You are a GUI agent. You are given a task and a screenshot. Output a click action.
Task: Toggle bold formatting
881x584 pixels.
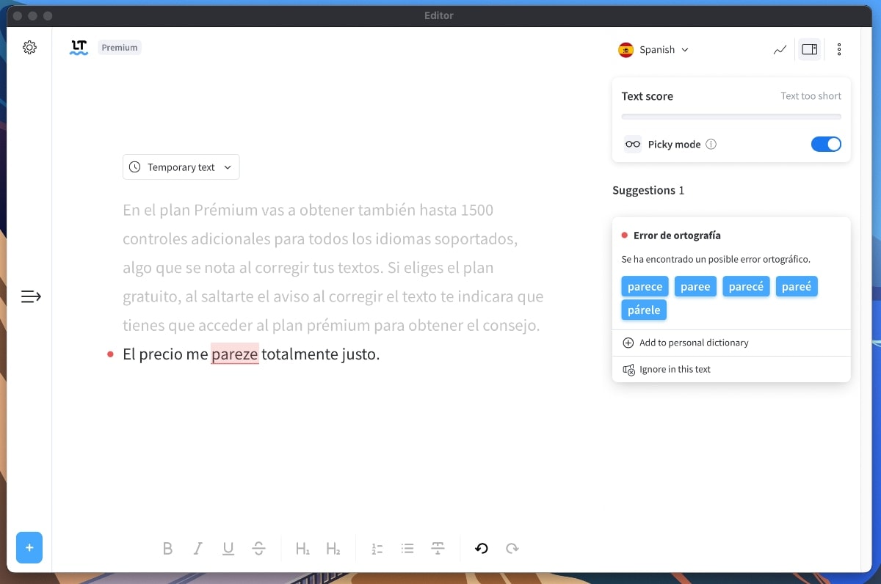click(x=167, y=548)
